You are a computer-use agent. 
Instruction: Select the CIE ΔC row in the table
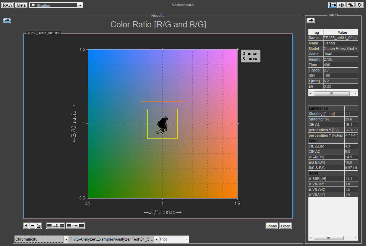pyautogui.click(x=326, y=152)
